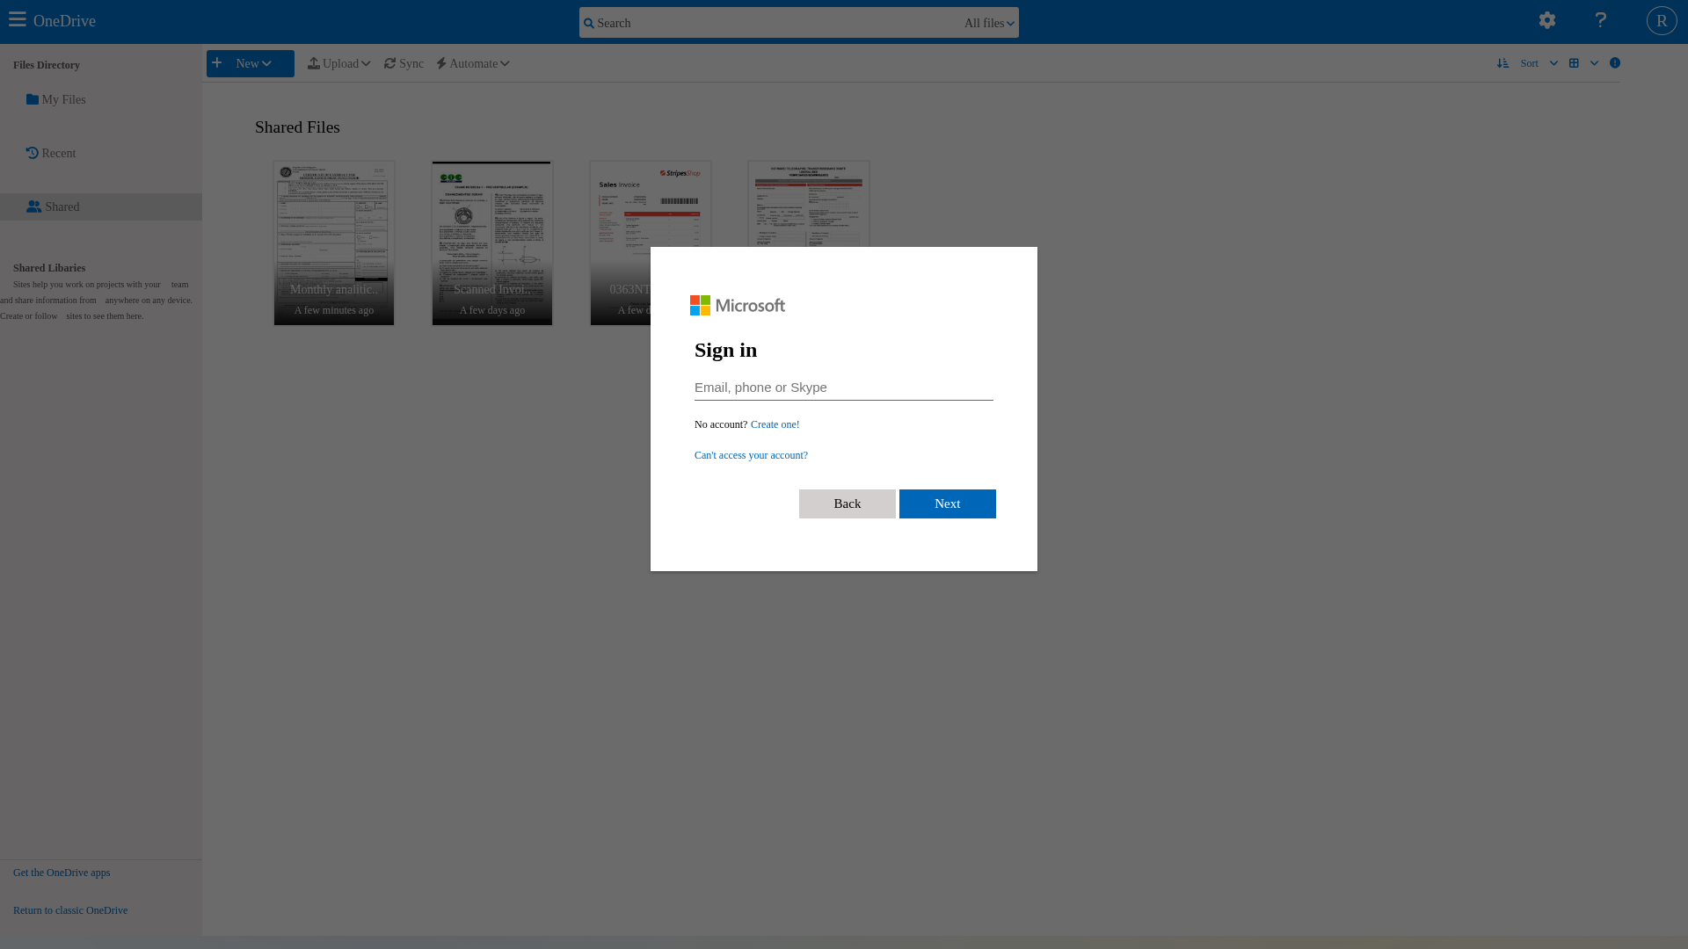Click Get the OneDrive apps link
Screen dimensions: 1688x949
pos(62,873)
